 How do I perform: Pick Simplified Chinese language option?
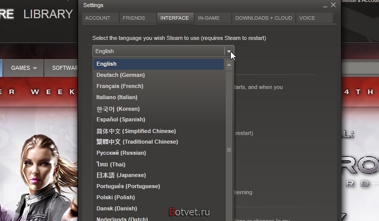158,131
